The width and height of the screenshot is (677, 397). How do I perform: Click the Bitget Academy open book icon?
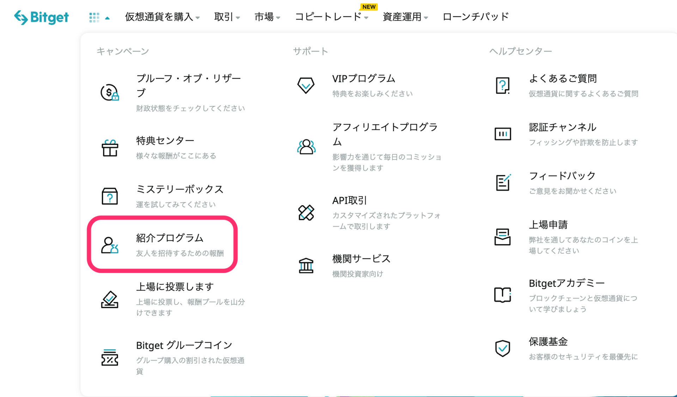(502, 295)
